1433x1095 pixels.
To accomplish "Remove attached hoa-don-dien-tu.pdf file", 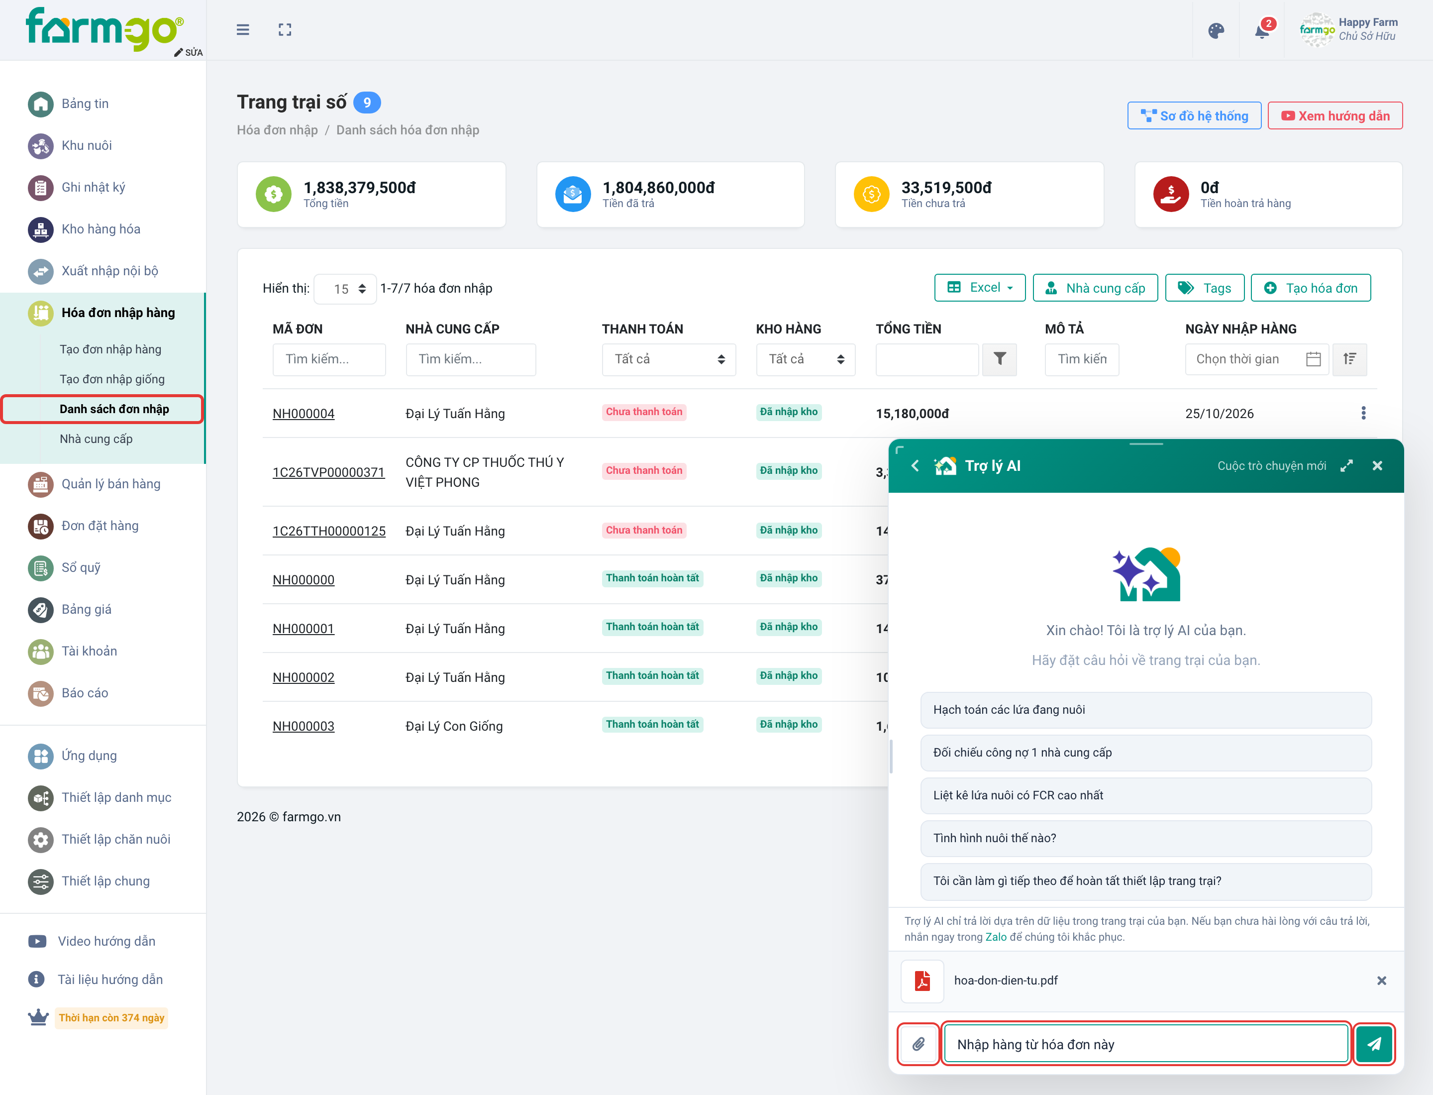I will tap(1381, 981).
